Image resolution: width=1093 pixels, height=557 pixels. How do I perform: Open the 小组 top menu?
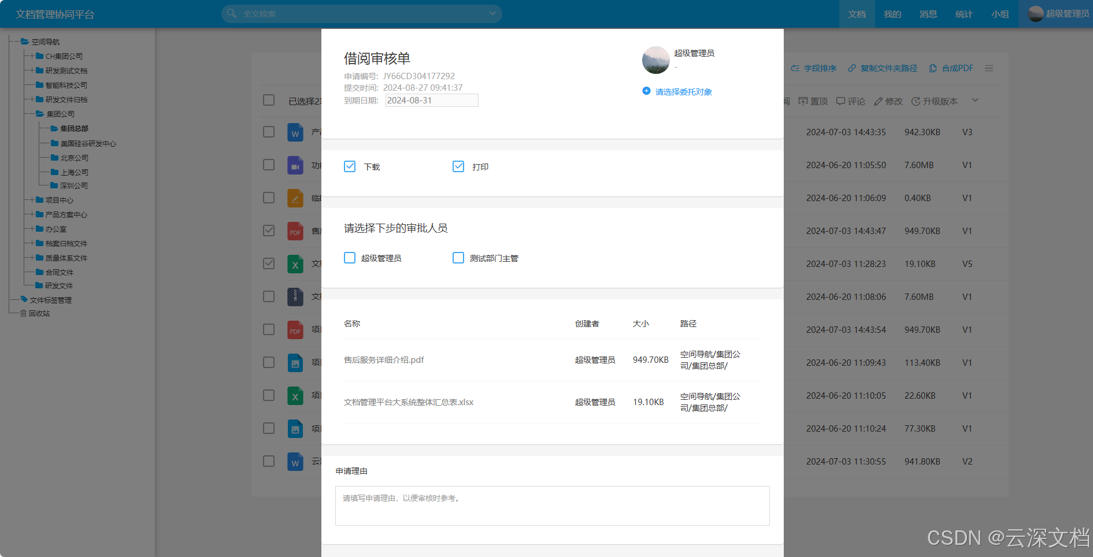pyautogui.click(x=1000, y=14)
